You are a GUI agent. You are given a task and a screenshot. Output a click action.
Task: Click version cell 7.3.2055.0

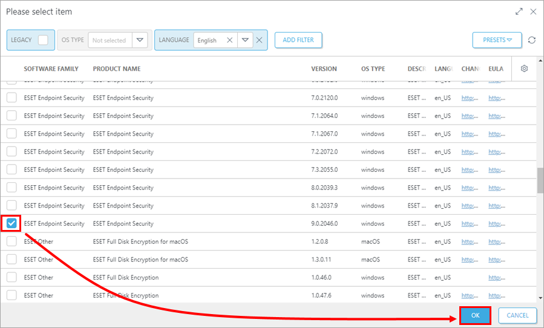324,169
